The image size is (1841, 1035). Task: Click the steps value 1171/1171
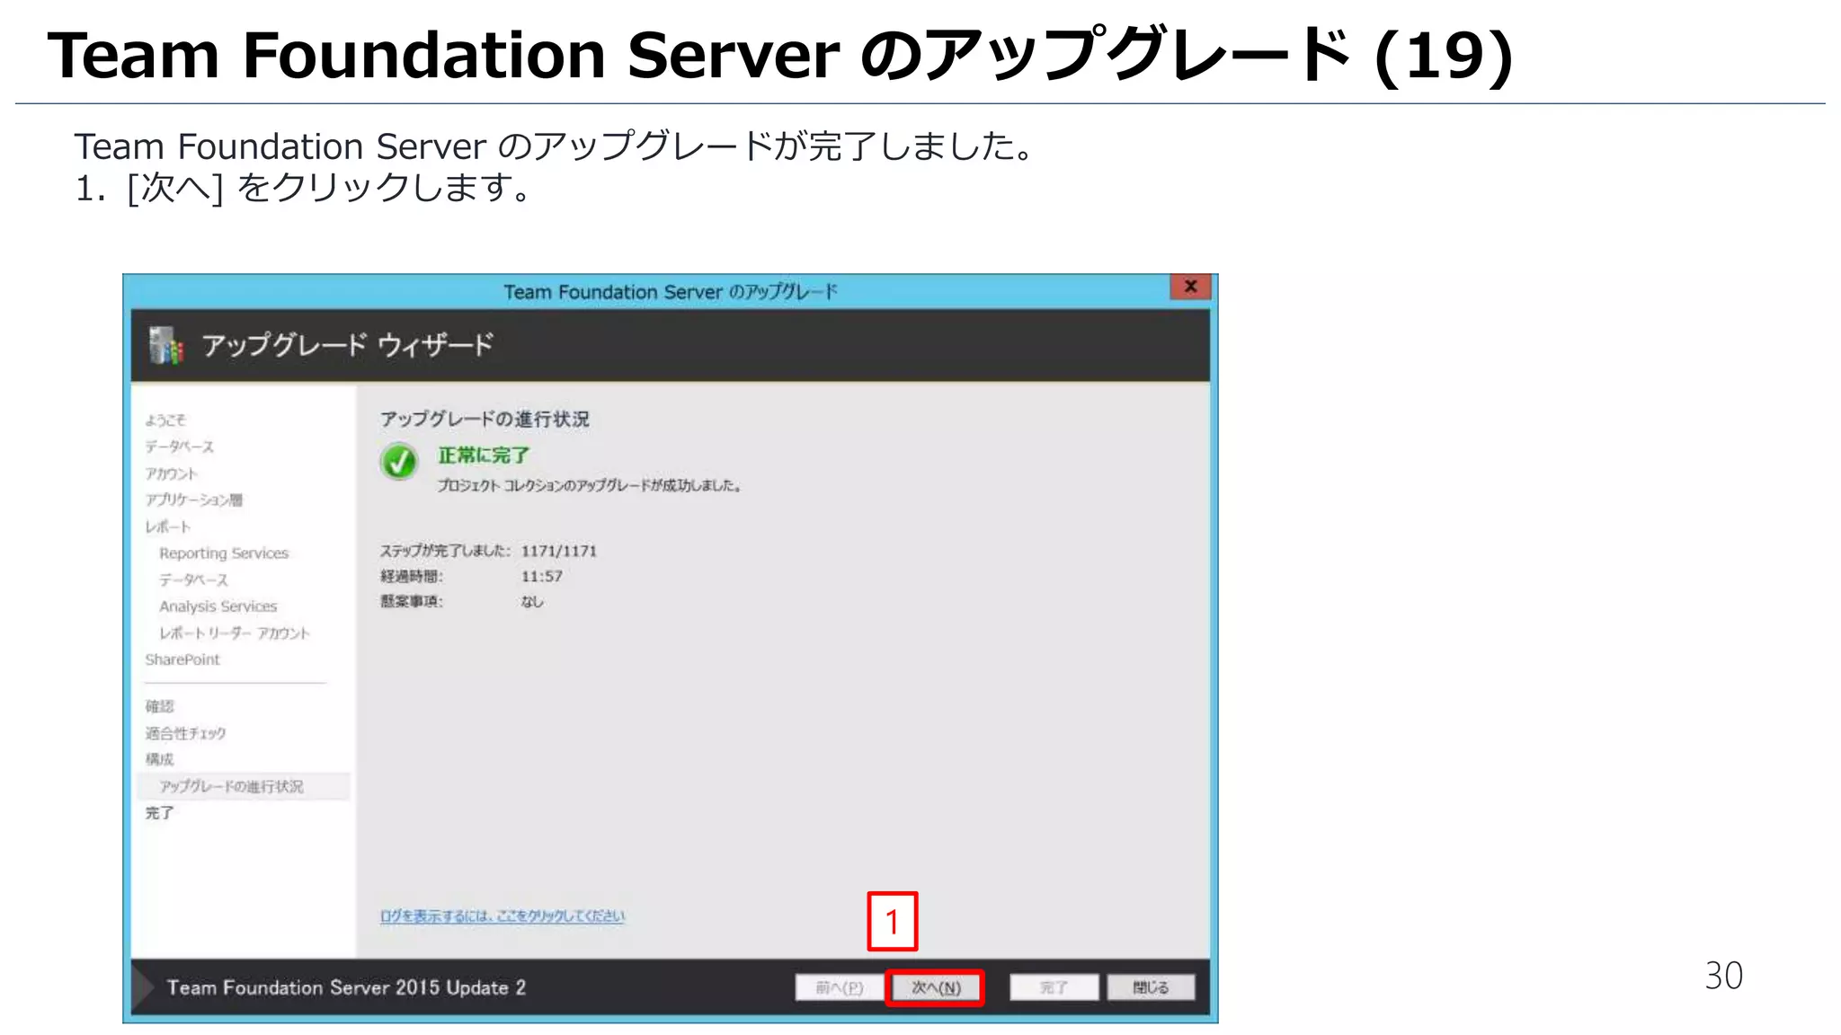tap(558, 551)
